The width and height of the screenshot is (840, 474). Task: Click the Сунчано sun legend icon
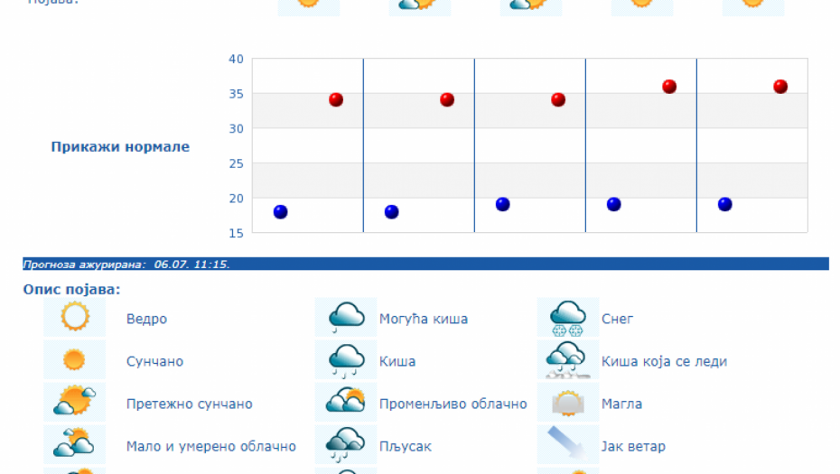74,360
